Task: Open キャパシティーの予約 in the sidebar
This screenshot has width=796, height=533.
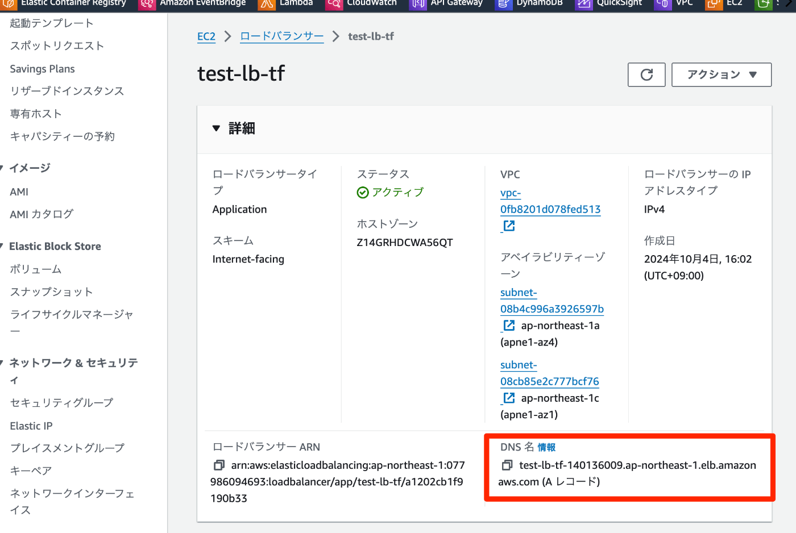Action: 62,136
